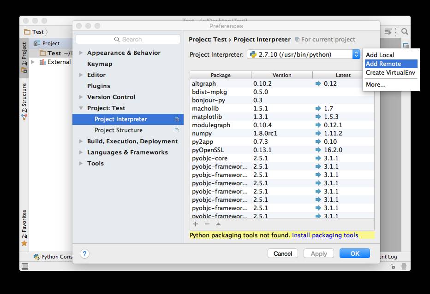Click the External Libraries icon in project tree
Viewport: 430px width, 294px height.
(43, 62)
